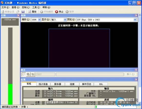Screen dimensions: 142x109
Task: Open the View (查看) menu
Action: click(x=15, y=7)
